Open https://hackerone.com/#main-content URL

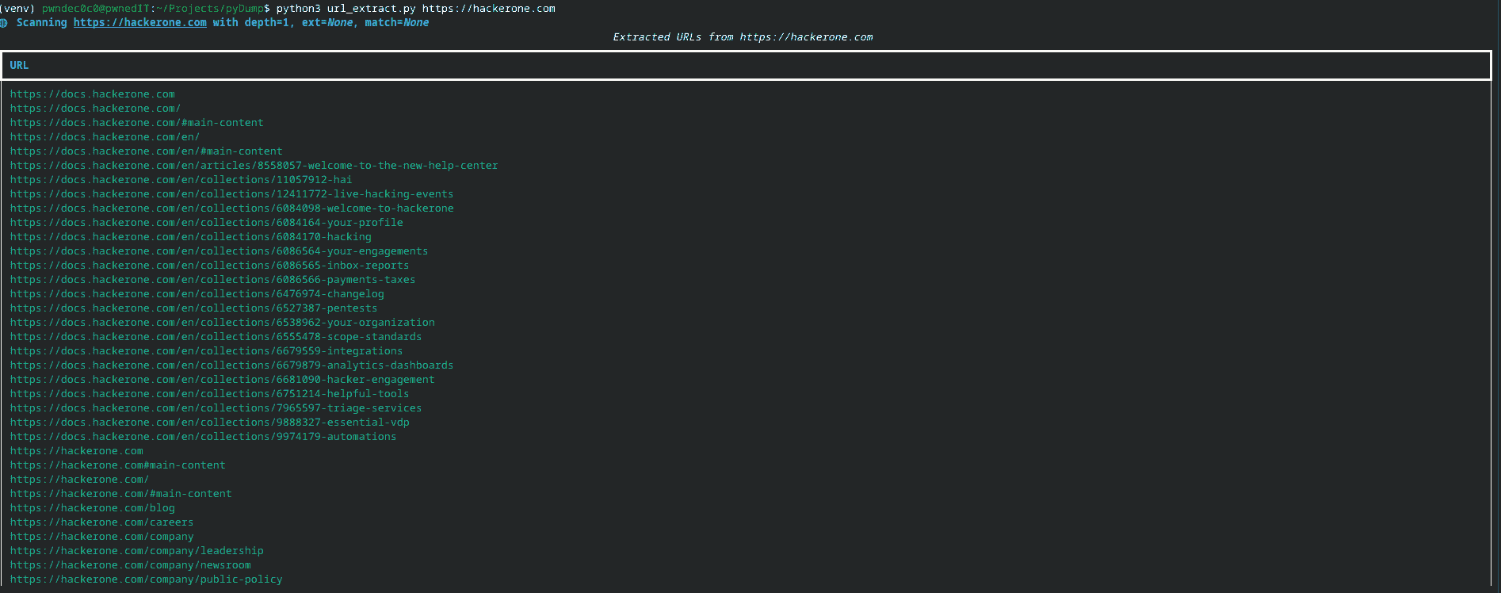[x=121, y=494]
